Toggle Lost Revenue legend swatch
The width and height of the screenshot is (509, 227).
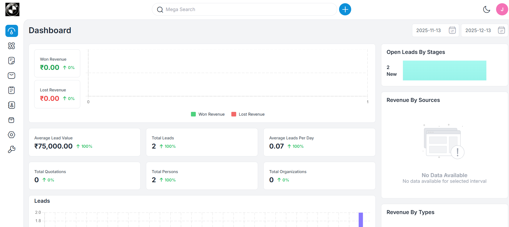[234, 114]
